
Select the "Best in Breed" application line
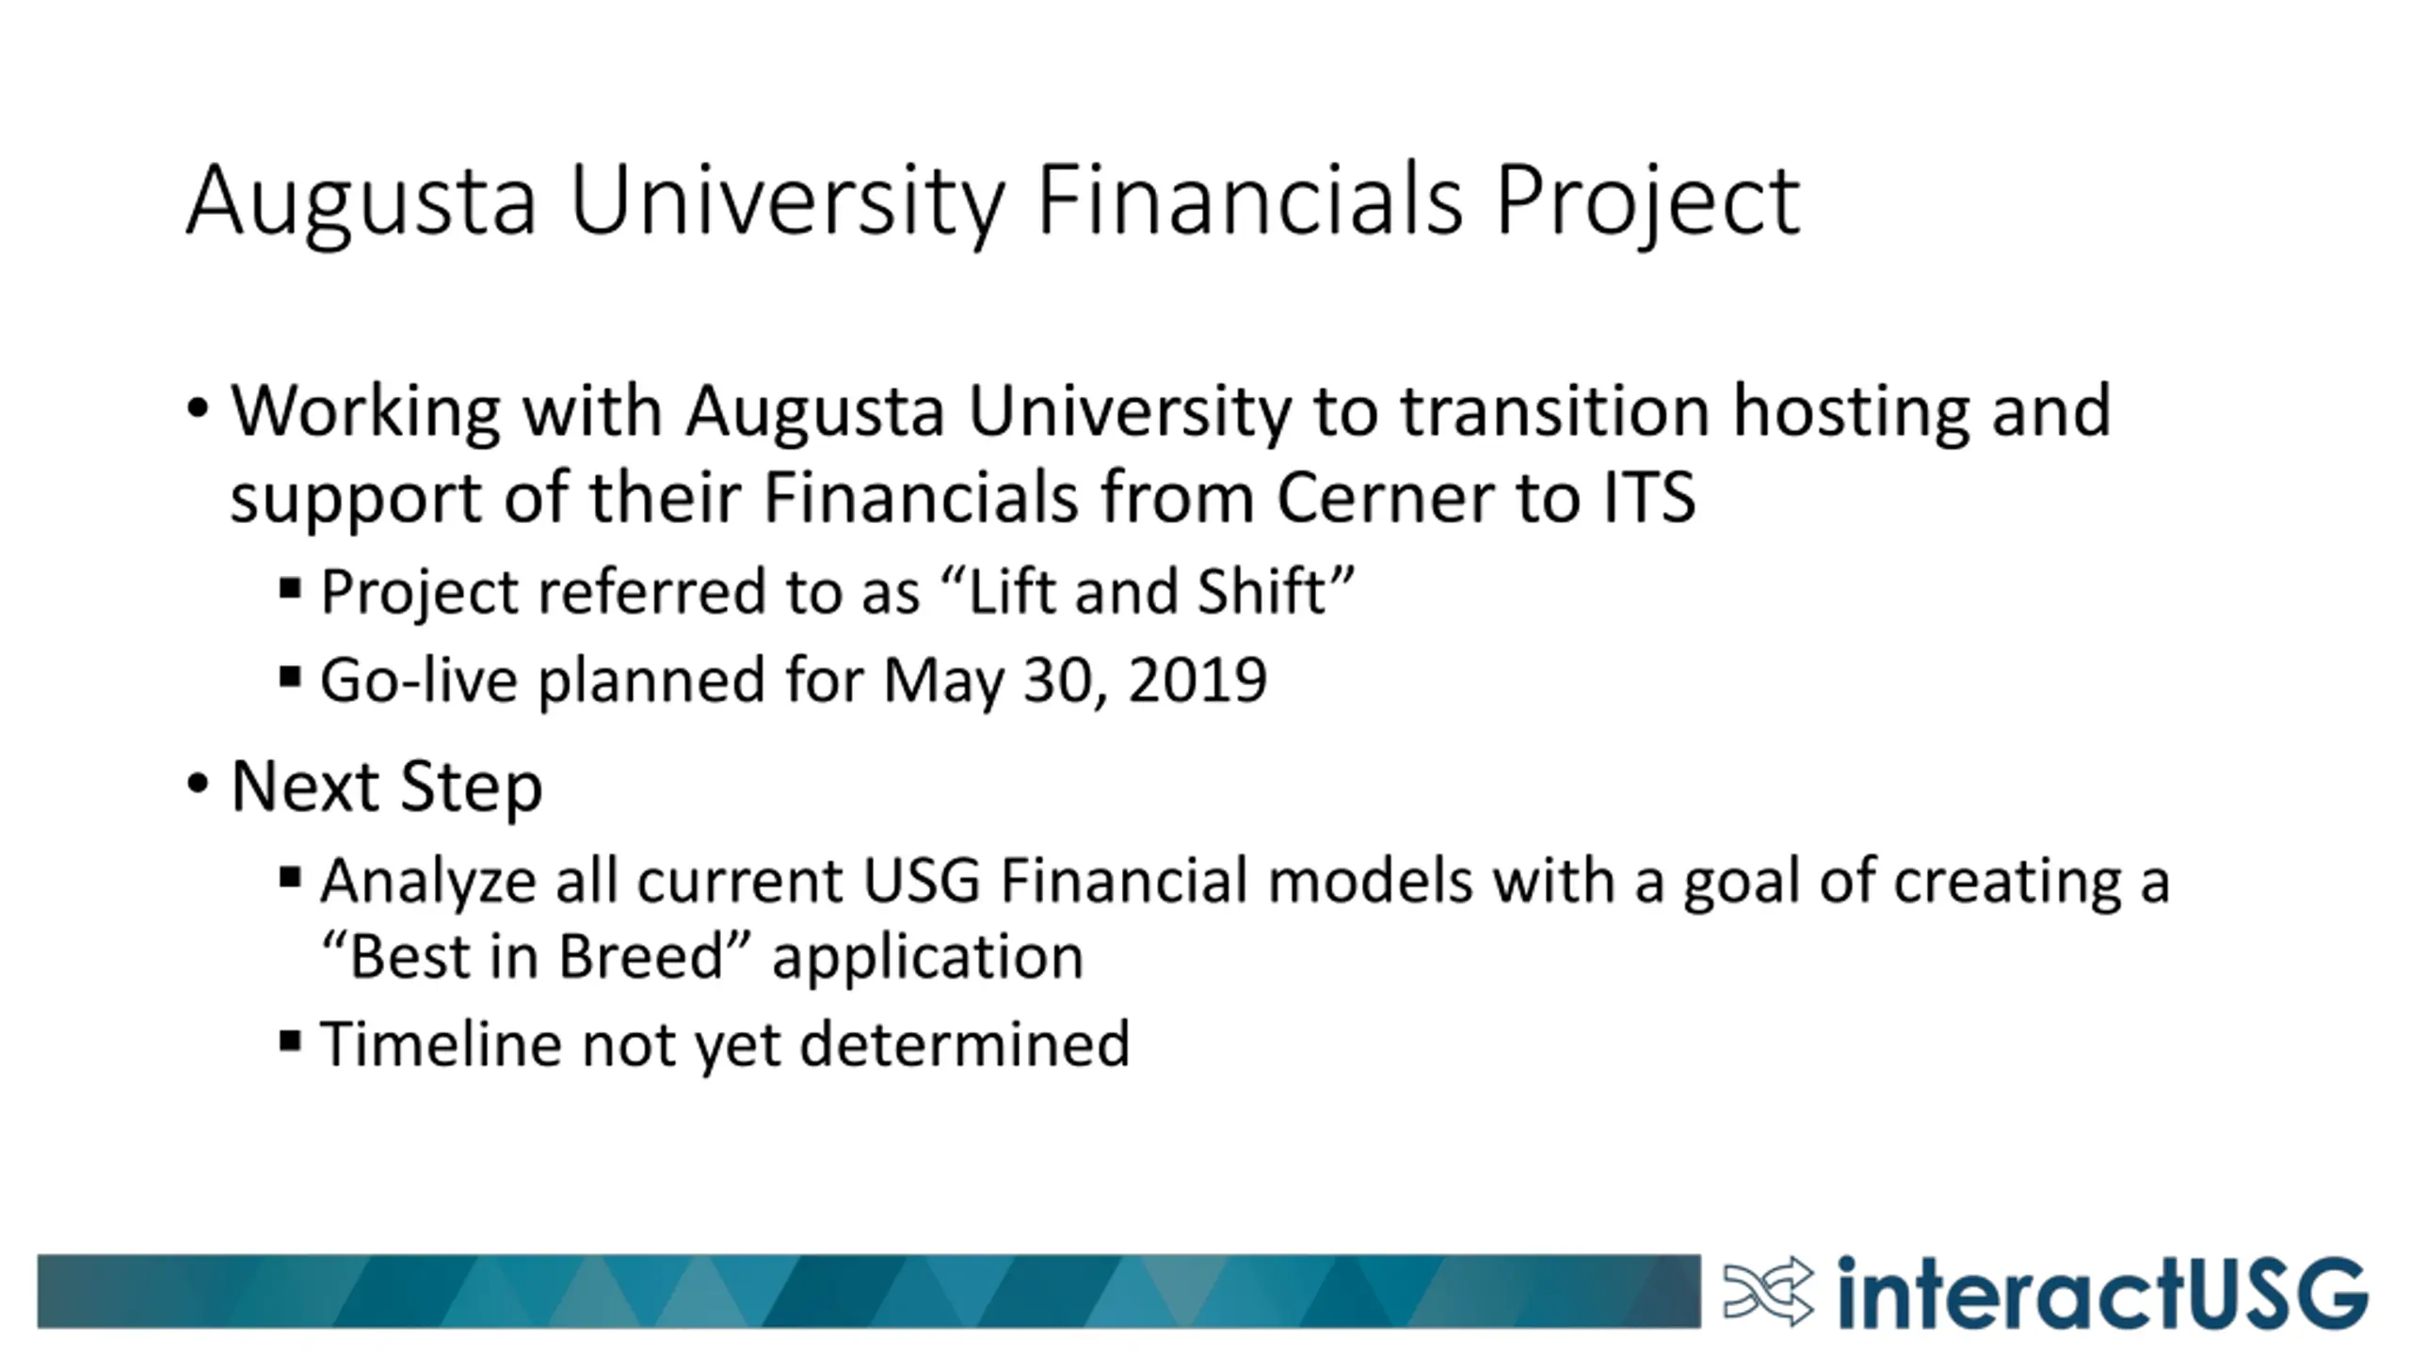tap(701, 957)
